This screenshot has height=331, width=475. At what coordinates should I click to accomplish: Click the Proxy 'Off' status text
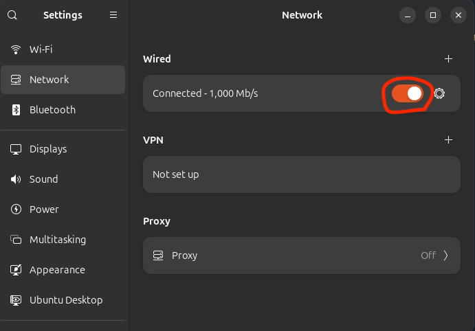428,255
